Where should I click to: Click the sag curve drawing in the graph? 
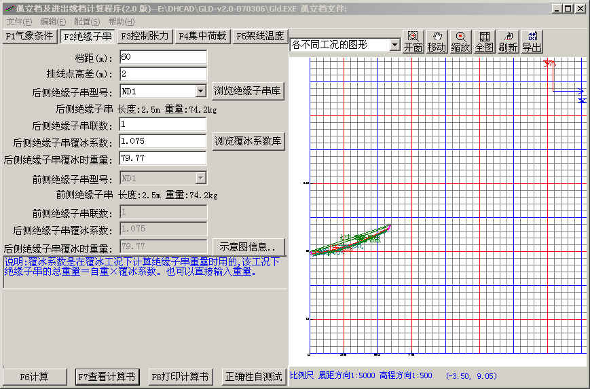[350, 241]
